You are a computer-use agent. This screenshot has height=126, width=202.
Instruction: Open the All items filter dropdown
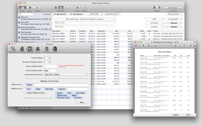tap(155, 27)
